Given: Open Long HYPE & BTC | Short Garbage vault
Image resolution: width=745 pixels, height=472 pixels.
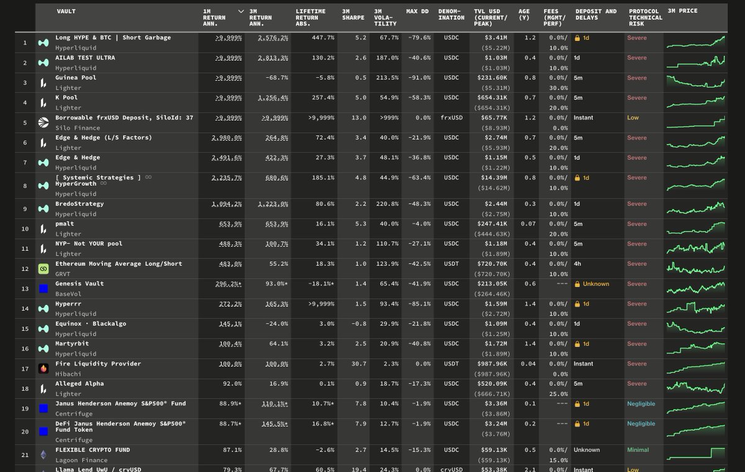Looking at the screenshot, I should click(113, 38).
